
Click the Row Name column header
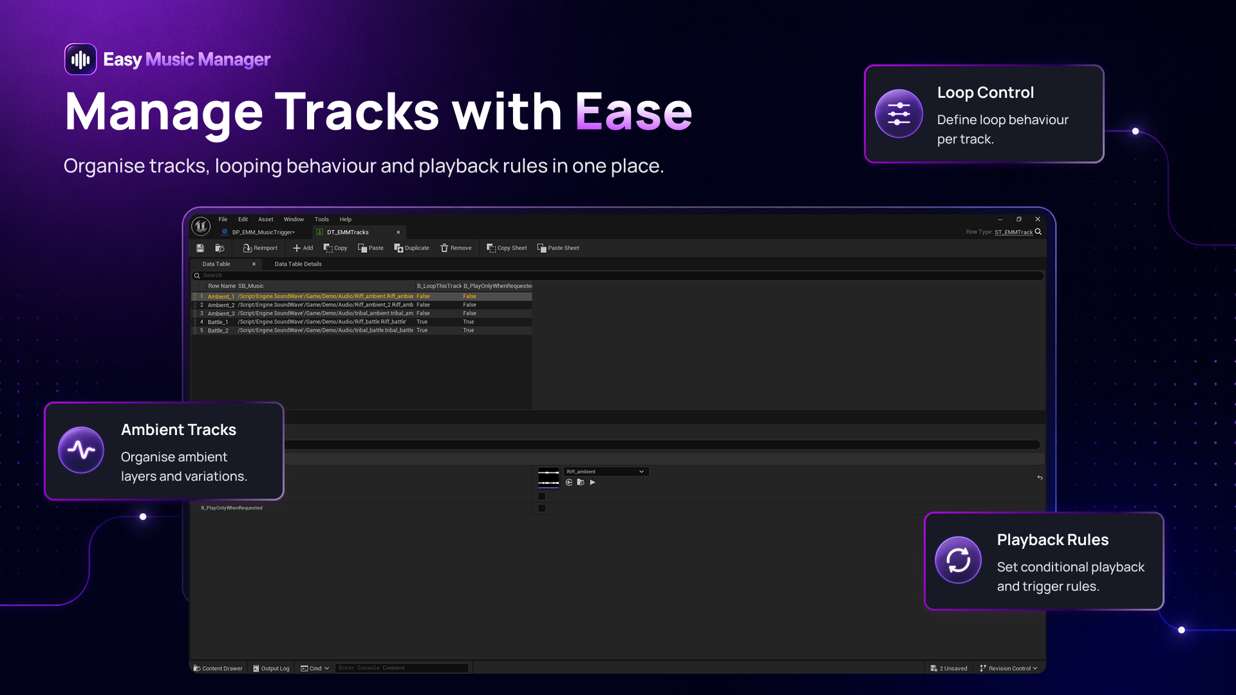pyautogui.click(x=221, y=286)
